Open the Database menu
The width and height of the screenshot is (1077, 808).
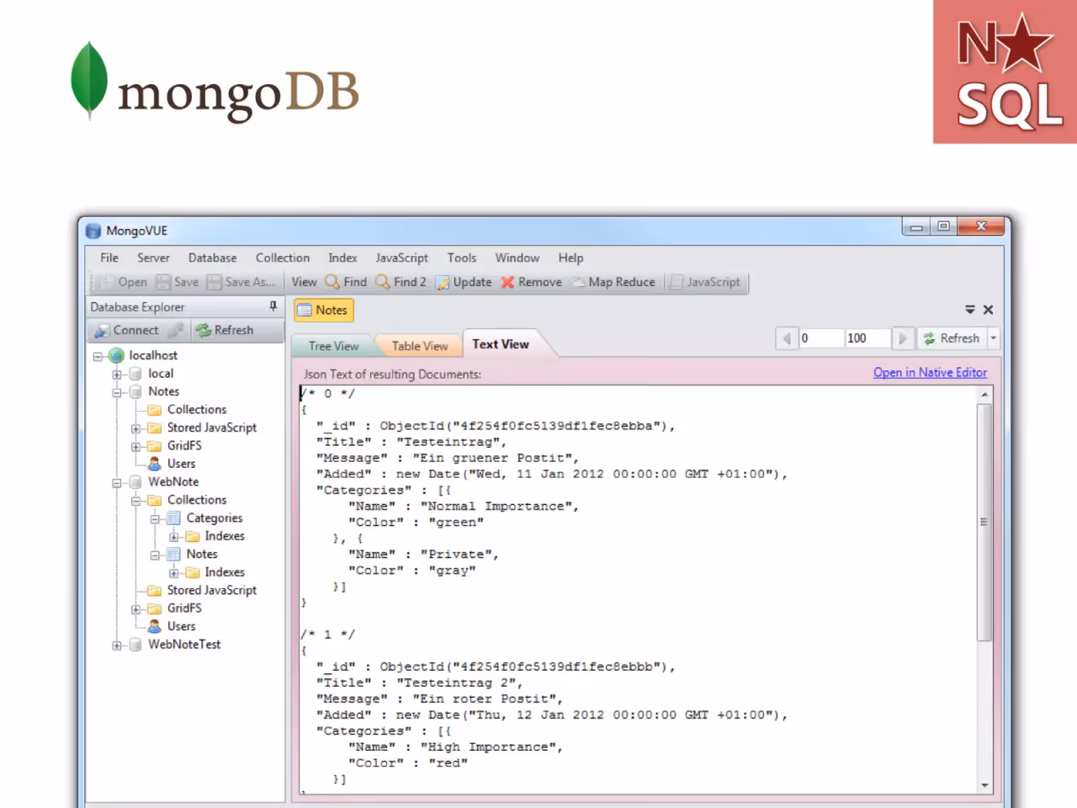(212, 258)
